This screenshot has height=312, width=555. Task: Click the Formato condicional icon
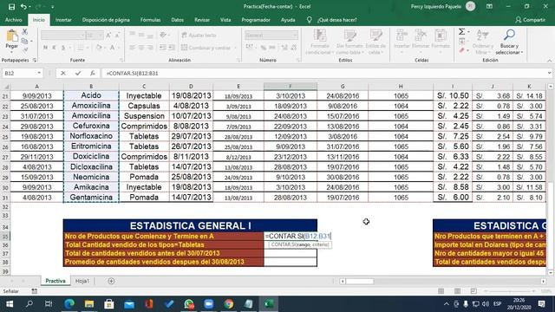[x=320, y=36]
